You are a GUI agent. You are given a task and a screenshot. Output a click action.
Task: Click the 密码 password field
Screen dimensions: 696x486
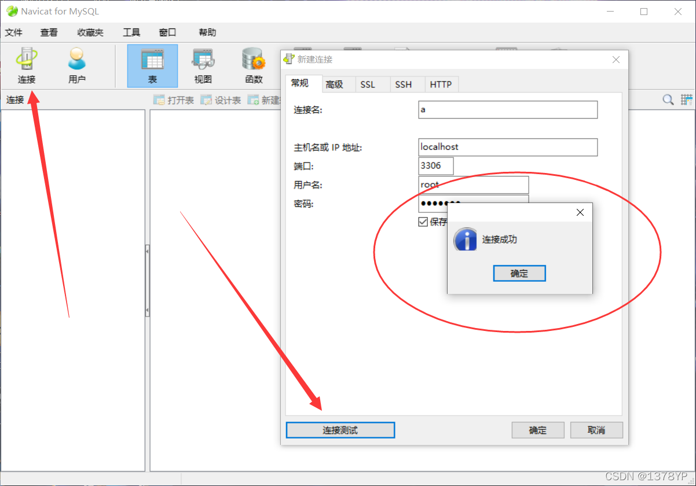[474, 203]
